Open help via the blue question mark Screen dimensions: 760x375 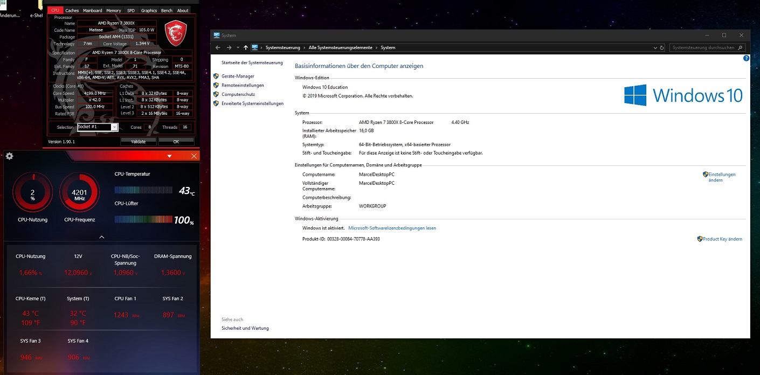[746, 58]
